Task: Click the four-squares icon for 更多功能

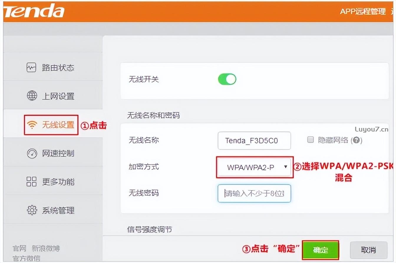Action: pyautogui.click(x=32, y=182)
